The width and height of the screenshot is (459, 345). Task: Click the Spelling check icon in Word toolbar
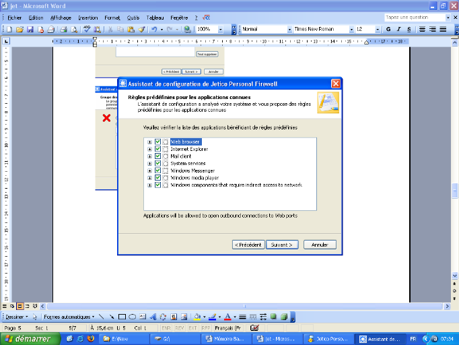(87, 29)
